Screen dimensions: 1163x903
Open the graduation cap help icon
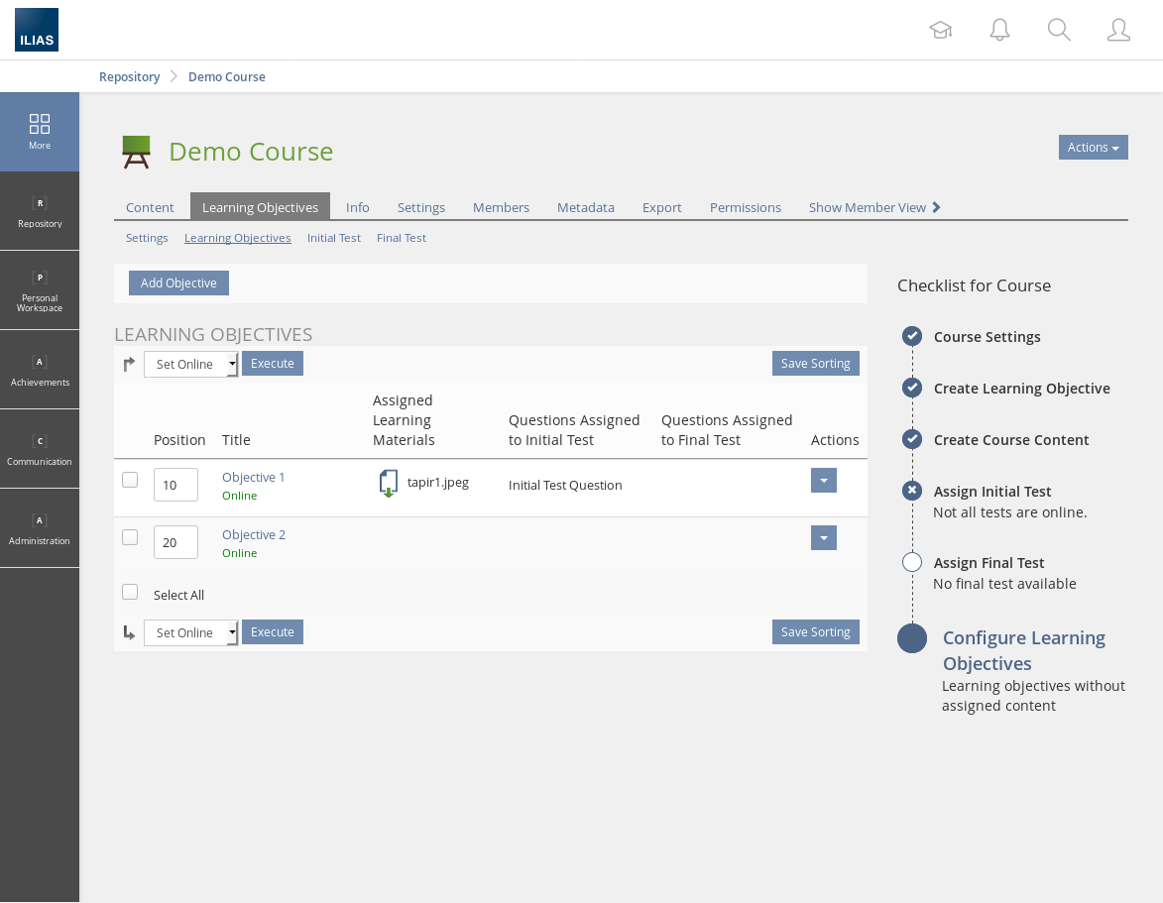[940, 30]
